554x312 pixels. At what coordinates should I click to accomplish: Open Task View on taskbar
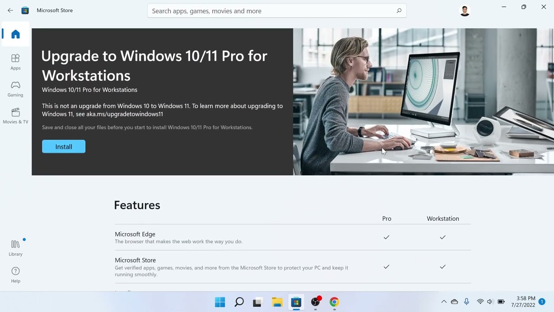[258, 302]
